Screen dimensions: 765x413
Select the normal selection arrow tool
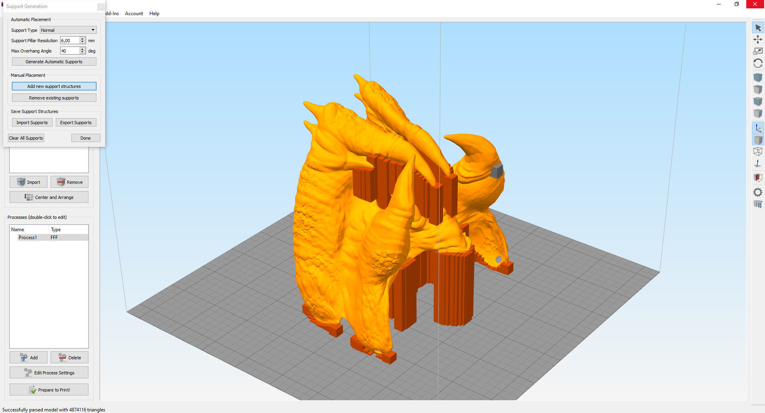click(x=758, y=28)
